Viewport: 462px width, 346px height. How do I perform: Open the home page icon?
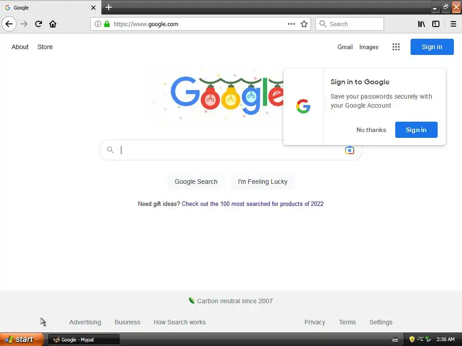pyautogui.click(x=53, y=24)
